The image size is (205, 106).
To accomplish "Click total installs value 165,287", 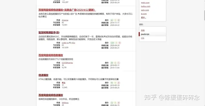I will [65, 2].
